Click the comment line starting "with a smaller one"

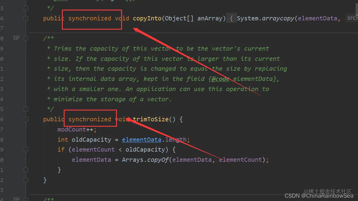coord(158,89)
